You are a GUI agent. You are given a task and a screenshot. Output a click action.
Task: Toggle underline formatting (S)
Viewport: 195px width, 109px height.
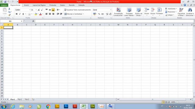coord(23,14)
